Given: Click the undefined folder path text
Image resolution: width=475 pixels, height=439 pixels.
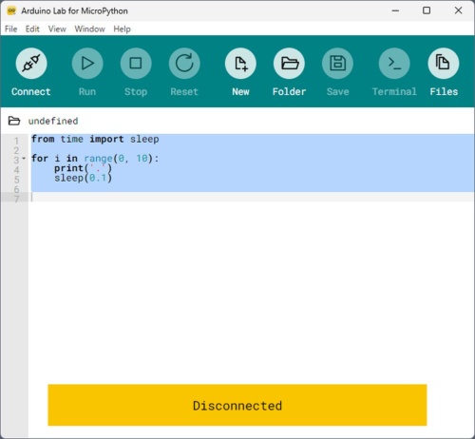Looking at the screenshot, I should 53,121.
